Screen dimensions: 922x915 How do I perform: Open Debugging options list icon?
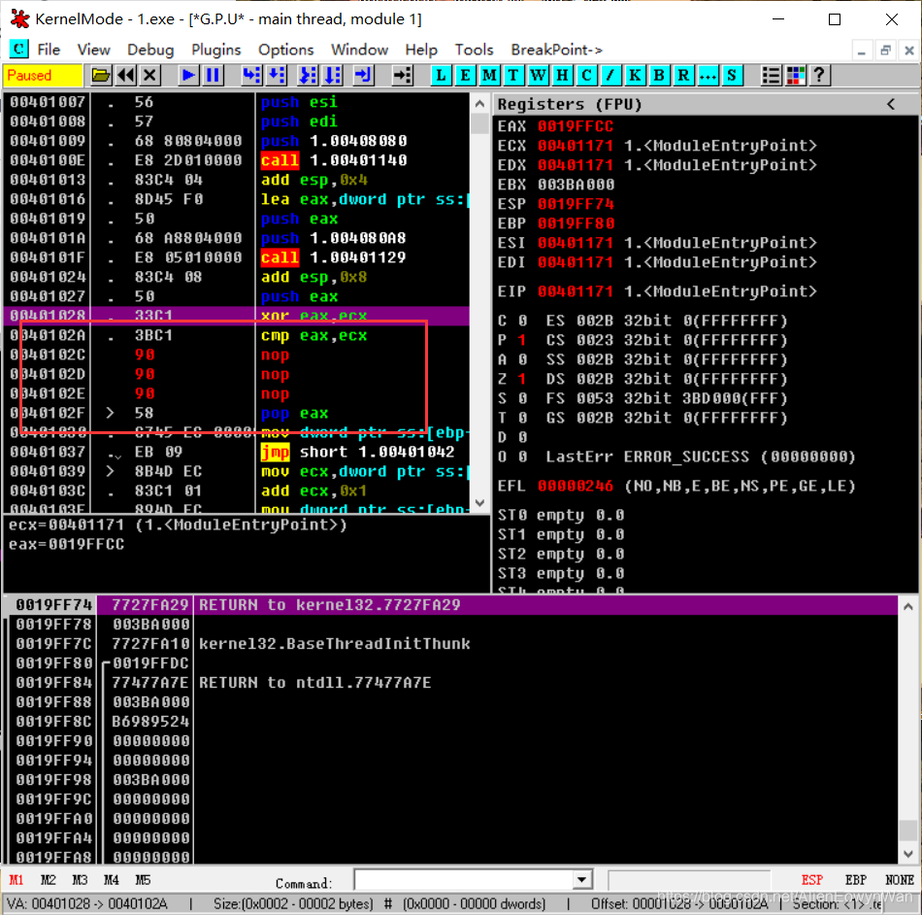(771, 76)
